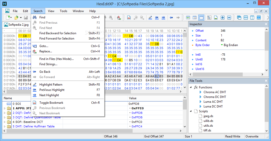
Task: Open the File menu
Action: pyautogui.click(x=15, y=11)
